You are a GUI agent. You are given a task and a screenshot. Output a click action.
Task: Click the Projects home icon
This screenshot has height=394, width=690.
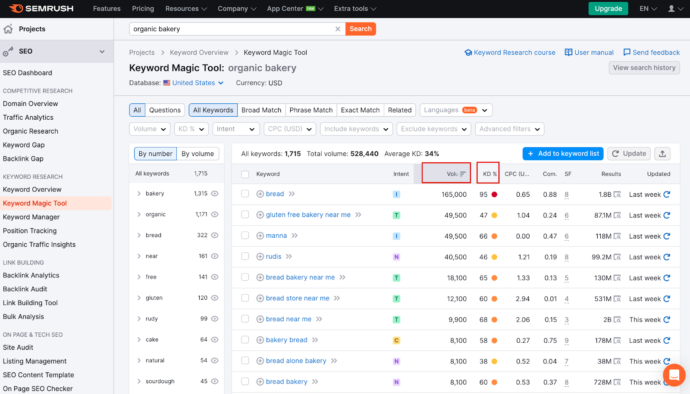pos(8,29)
